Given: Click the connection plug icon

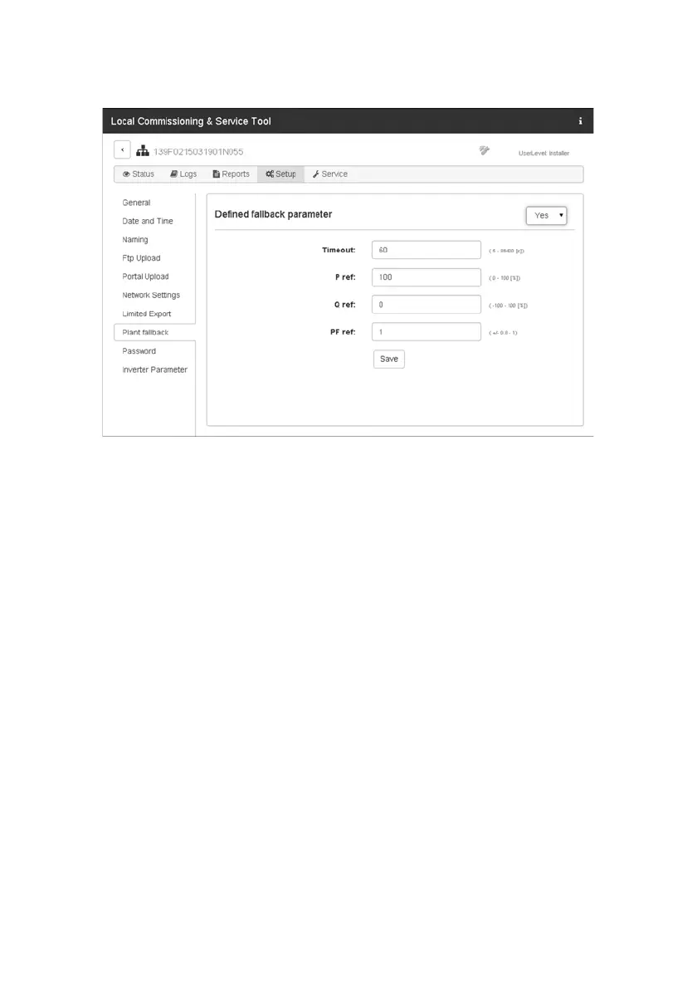Looking at the screenshot, I should click(485, 150).
